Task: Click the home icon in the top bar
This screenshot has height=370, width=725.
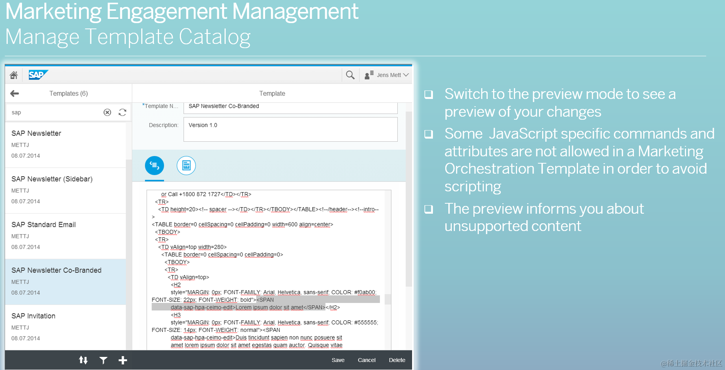Action: (x=14, y=75)
